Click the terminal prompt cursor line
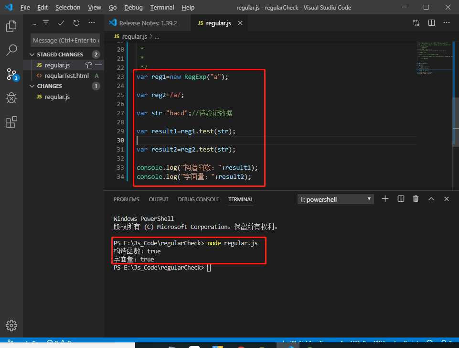 pyautogui.click(x=162, y=268)
